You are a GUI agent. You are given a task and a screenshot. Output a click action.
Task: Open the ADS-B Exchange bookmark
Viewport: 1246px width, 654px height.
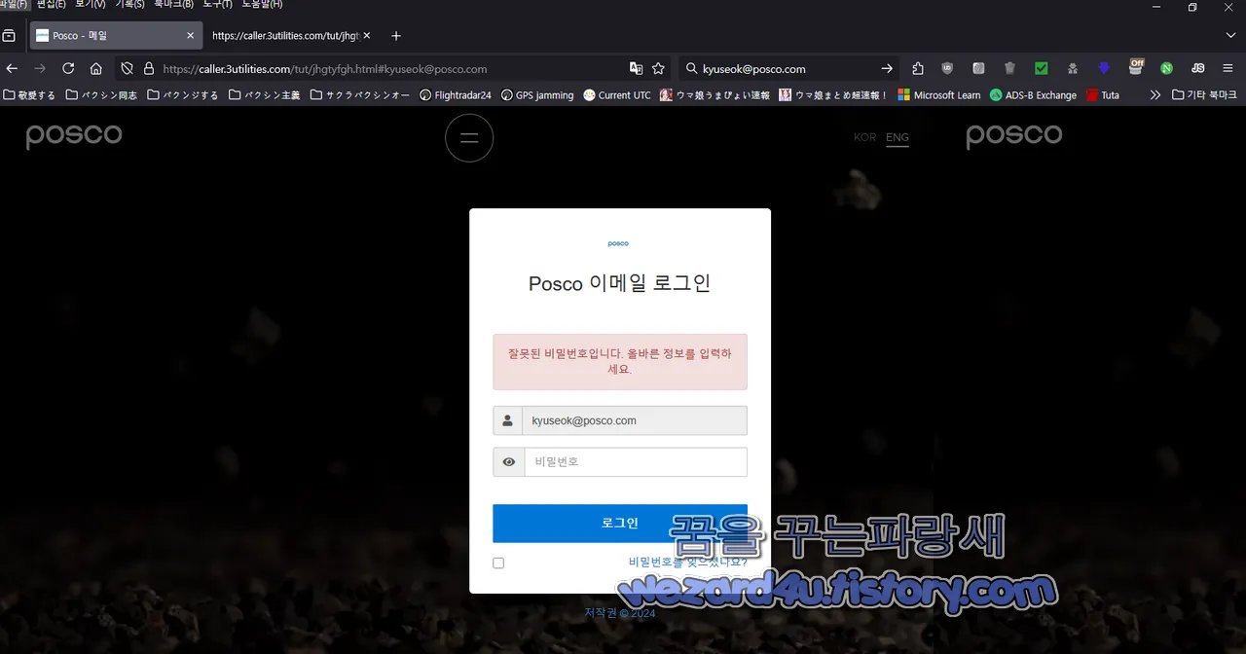(x=1034, y=95)
